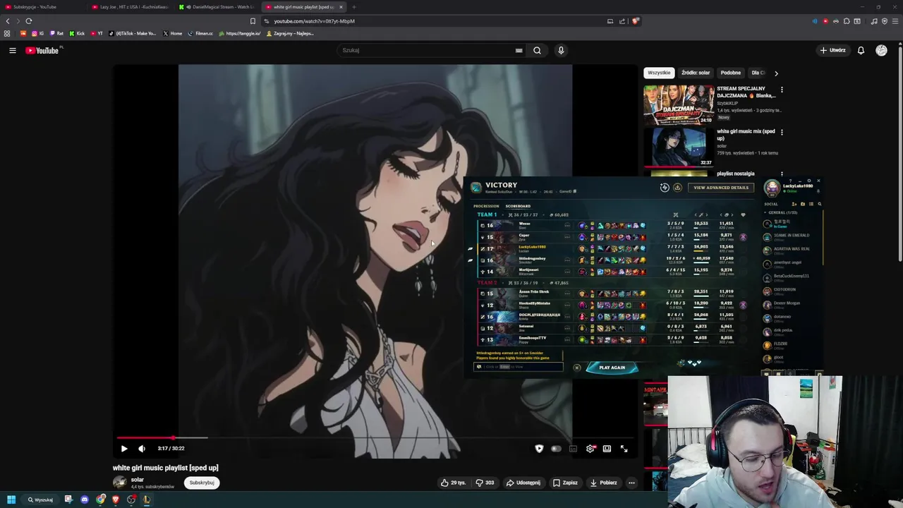Toggle autoplay switch in player
The image size is (903, 508).
(556, 448)
